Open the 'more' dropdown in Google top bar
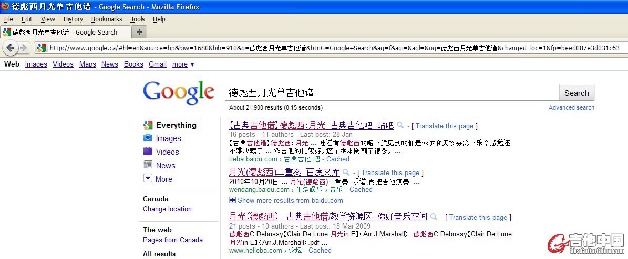The height and width of the screenshot is (259, 628). click(x=183, y=64)
